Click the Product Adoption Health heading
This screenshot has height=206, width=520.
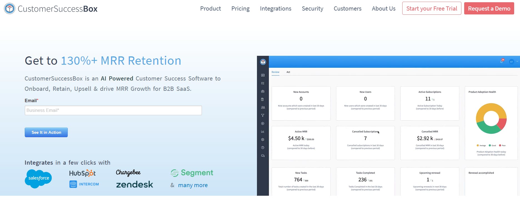(x=482, y=92)
